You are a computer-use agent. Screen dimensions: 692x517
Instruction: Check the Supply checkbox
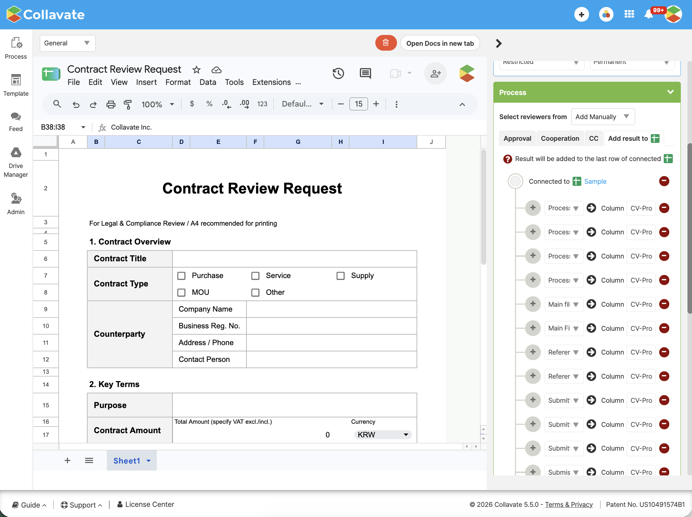340,276
